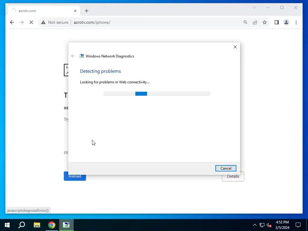This screenshot has height=231, width=308.
Task: Switch to Chrome on the taskbar
Action: (x=52, y=225)
